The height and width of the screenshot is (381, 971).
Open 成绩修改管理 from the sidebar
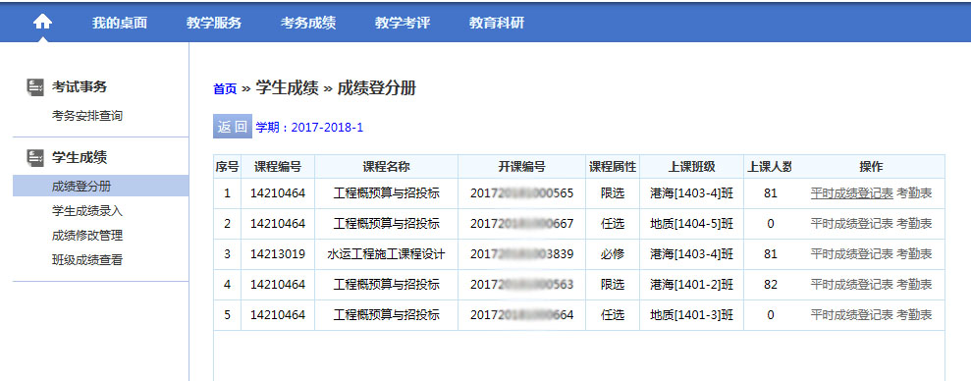coord(87,236)
